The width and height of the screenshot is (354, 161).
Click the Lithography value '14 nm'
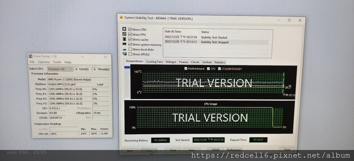click(x=101, y=113)
